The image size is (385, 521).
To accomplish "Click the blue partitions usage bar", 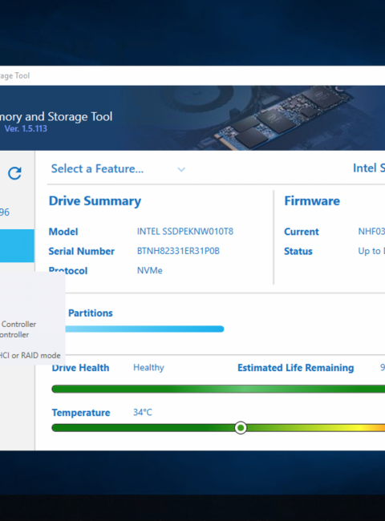I will pyautogui.click(x=144, y=329).
